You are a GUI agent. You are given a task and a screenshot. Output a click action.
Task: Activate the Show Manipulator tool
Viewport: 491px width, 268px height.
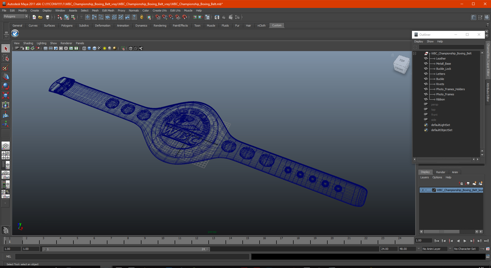[6, 124]
